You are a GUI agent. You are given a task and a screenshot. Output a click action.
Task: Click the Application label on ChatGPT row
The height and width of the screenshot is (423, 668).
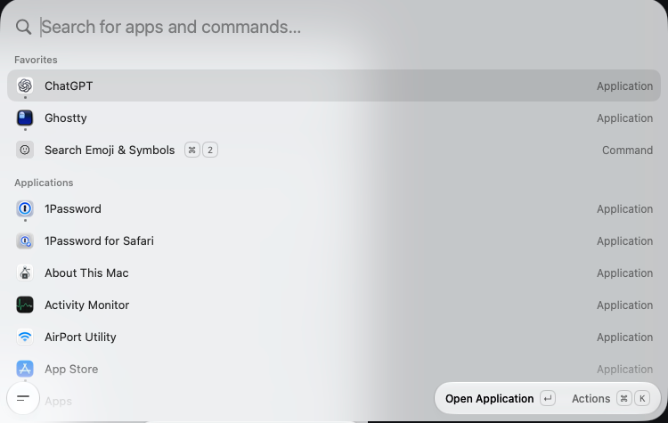pos(624,86)
